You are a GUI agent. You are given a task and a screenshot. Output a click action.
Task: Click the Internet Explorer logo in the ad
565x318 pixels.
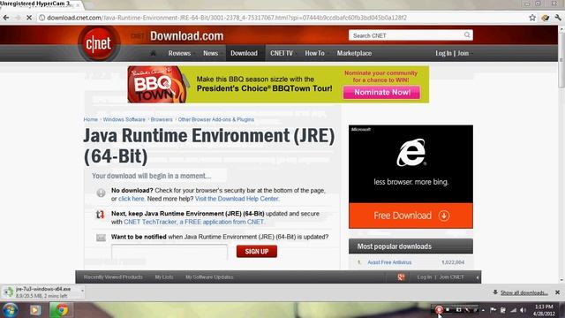click(x=411, y=152)
